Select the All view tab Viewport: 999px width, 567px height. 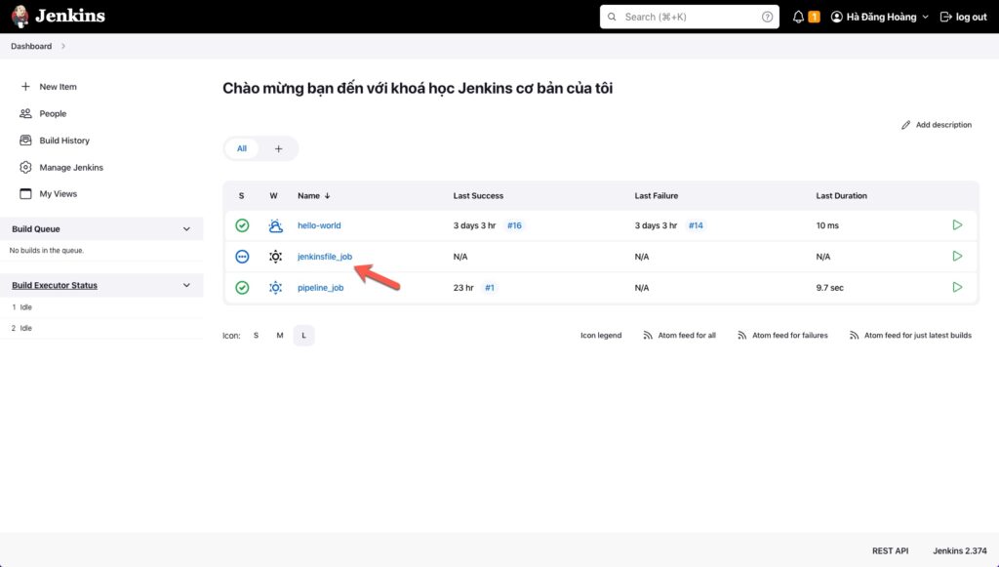(242, 148)
